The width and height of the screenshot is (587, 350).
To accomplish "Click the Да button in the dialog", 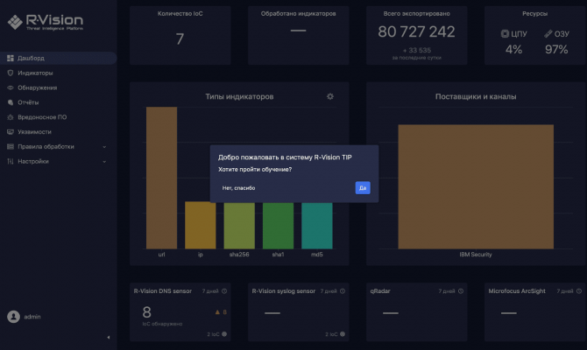I will [x=363, y=188].
